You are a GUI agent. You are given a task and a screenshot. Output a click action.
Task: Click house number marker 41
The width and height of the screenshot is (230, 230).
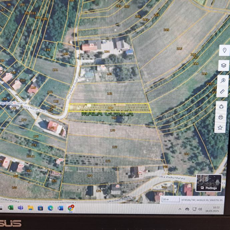189,186
